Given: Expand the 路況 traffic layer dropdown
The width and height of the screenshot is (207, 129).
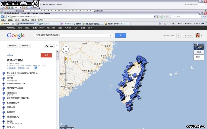Looking at the screenshot, I should click(199, 57).
